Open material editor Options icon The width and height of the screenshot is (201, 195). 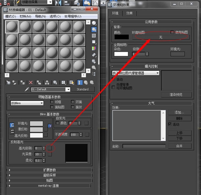94,61
